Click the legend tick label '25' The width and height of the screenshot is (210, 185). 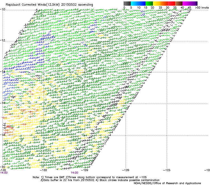click(x=160, y=8)
